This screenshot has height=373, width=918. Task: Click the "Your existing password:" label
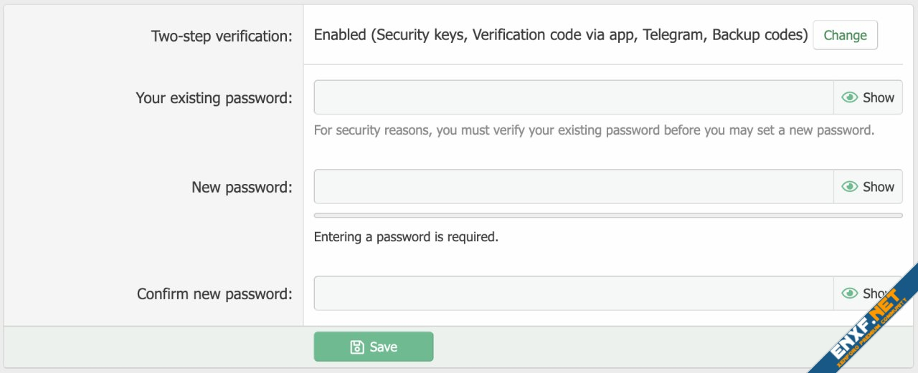214,98
